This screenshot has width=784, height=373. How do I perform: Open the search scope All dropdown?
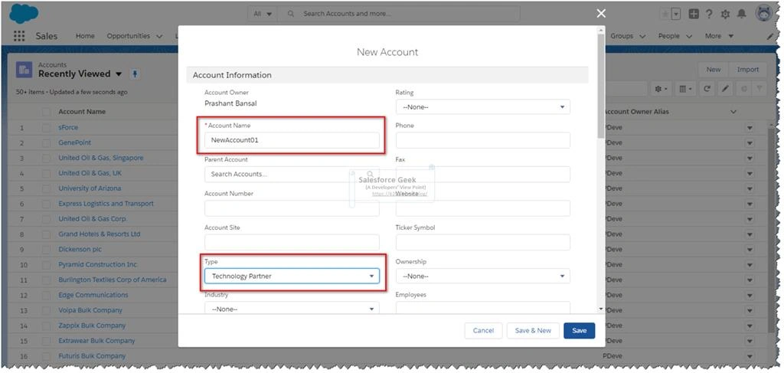pos(263,14)
